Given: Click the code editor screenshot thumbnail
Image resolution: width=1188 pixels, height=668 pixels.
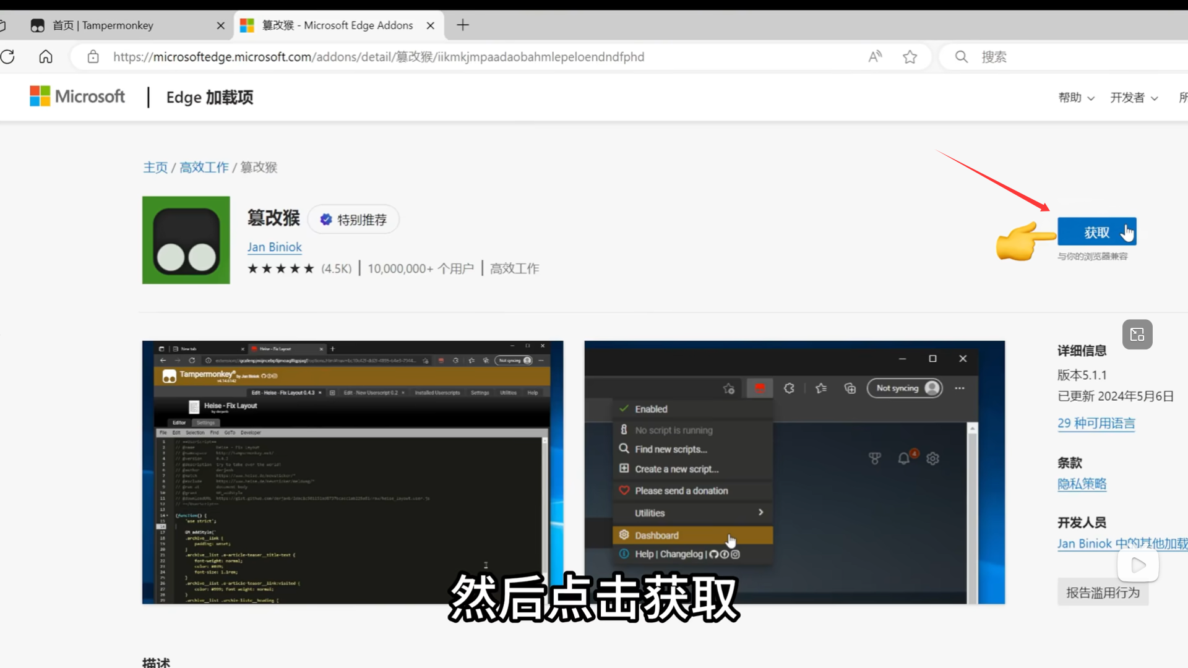Looking at the screenshot, I should (352, 472).
